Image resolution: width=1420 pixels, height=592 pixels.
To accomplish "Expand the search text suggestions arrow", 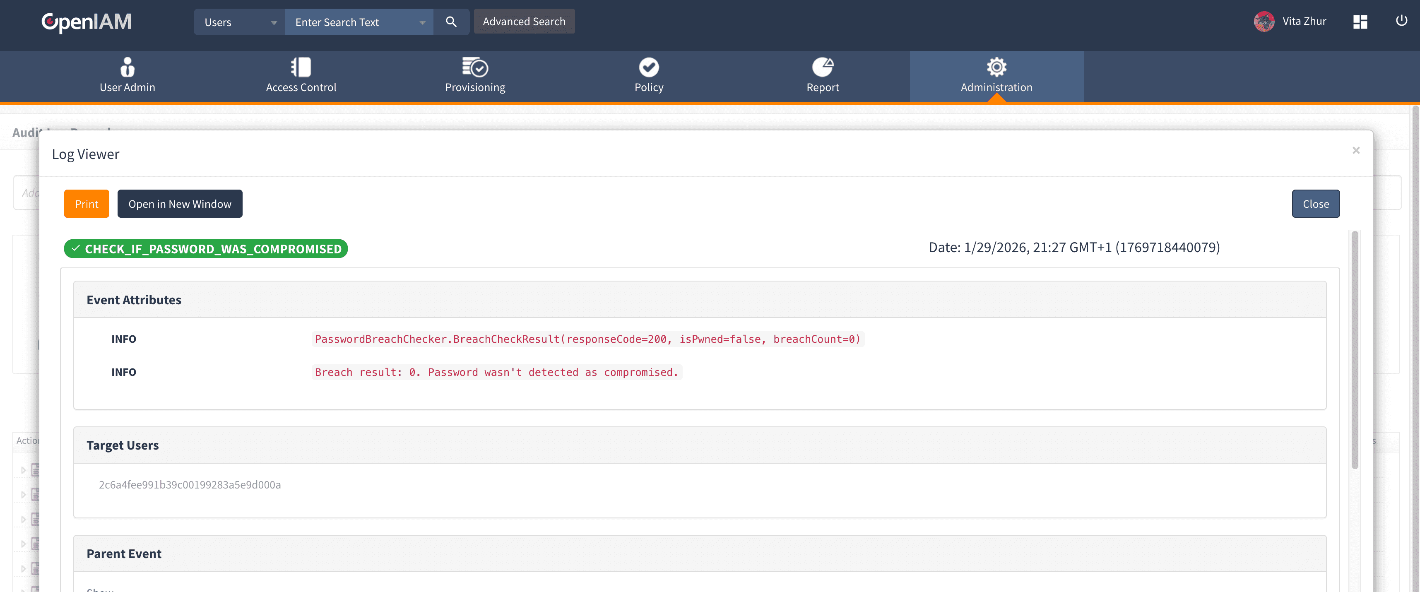I will 422,23.
